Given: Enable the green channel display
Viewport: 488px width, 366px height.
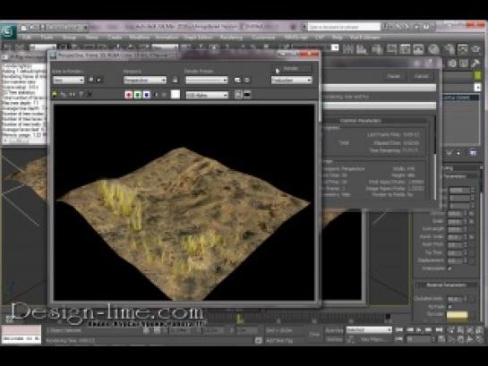Looking at the screenshot, I should click(137, 95).
